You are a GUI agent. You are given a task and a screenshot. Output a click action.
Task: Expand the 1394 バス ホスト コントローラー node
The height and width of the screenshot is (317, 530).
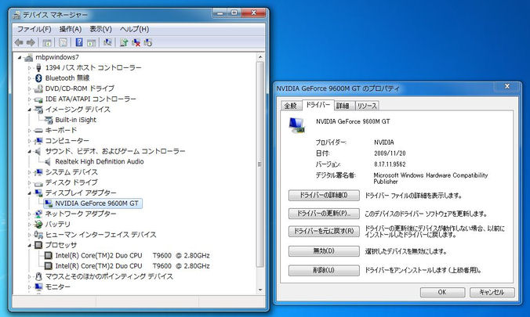click(x=30, y=68)
